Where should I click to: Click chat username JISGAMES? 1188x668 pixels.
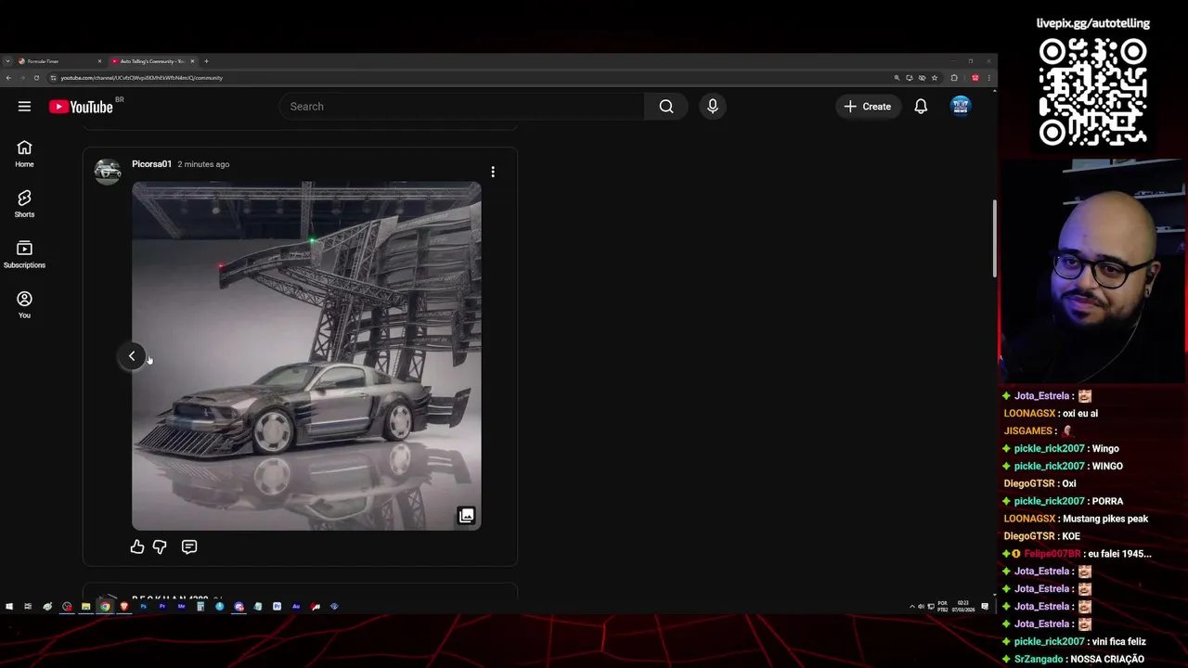point(1027,431)
